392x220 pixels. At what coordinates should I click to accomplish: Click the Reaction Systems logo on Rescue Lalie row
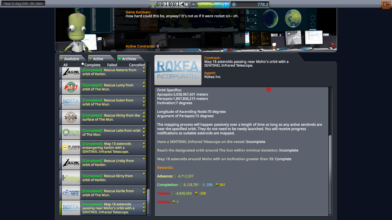(71, 132)
